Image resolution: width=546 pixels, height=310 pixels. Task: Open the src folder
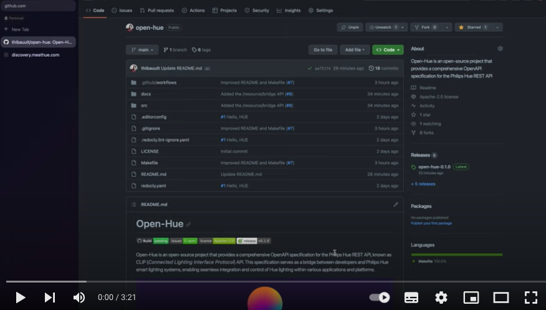pos(144,105)
